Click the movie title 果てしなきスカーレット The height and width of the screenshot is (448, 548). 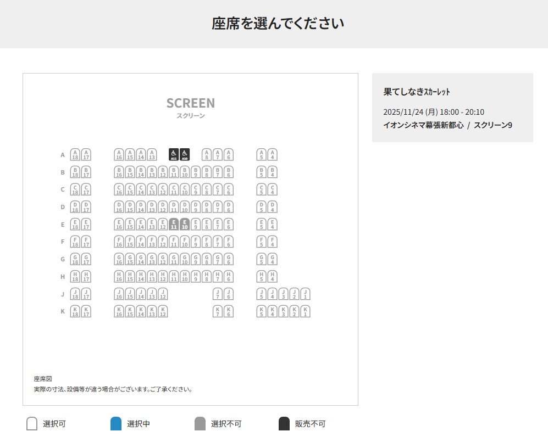coord(416,92)
